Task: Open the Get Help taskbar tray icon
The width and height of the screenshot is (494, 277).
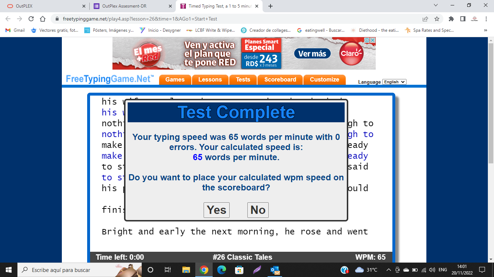Action: [x=345, y=270]
